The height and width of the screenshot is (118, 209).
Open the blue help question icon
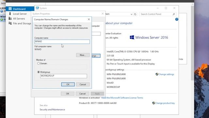point(177,19)
